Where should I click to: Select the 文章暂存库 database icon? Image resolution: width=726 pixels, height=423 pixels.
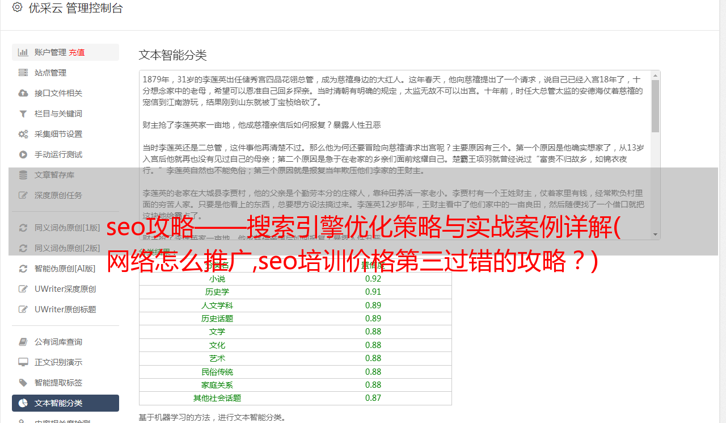click(23, 175)
